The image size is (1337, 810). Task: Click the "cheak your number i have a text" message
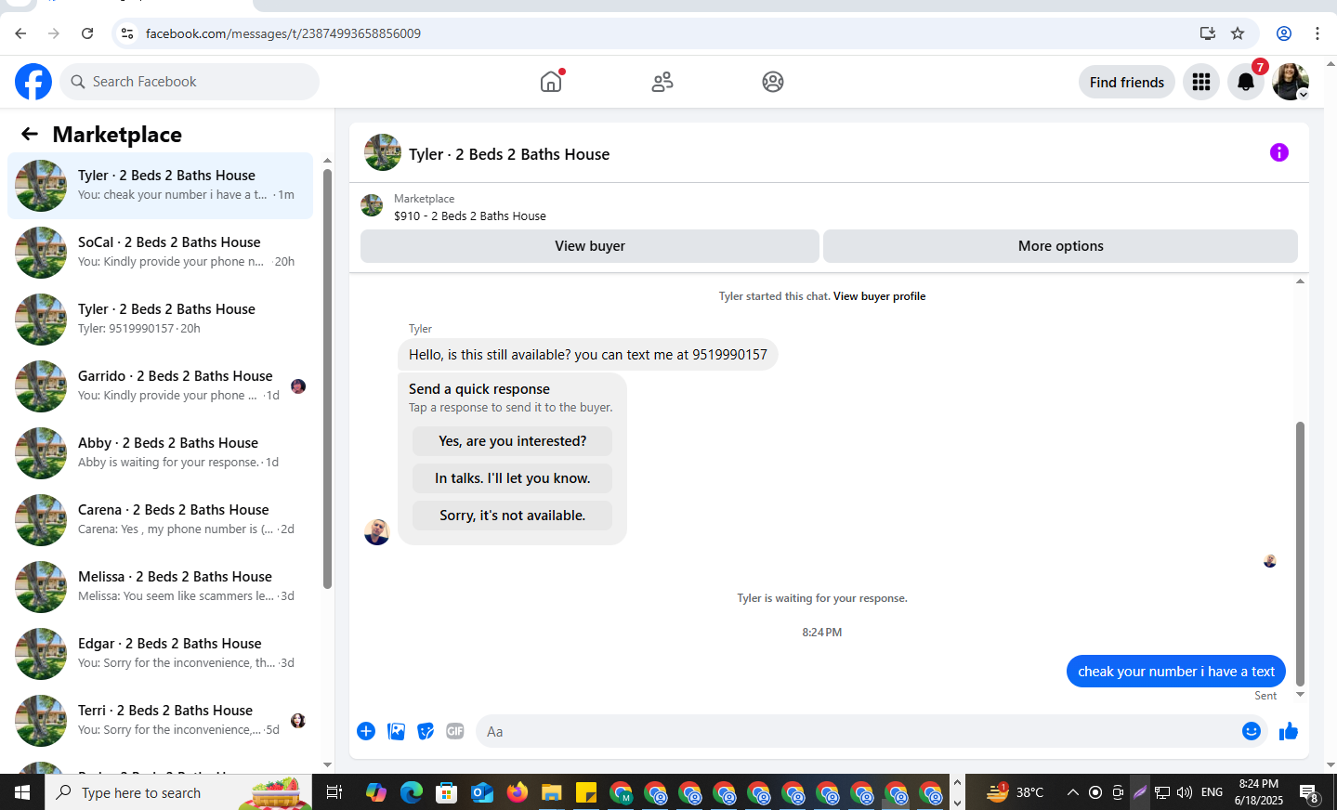click(x=1176, y=672)
